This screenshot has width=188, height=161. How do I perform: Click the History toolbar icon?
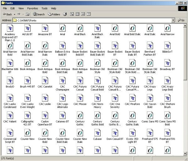tap(65, 14)
